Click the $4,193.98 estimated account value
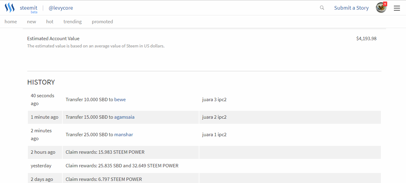The width and height of the screenshot is (406, 183). (x=366, y=38)
